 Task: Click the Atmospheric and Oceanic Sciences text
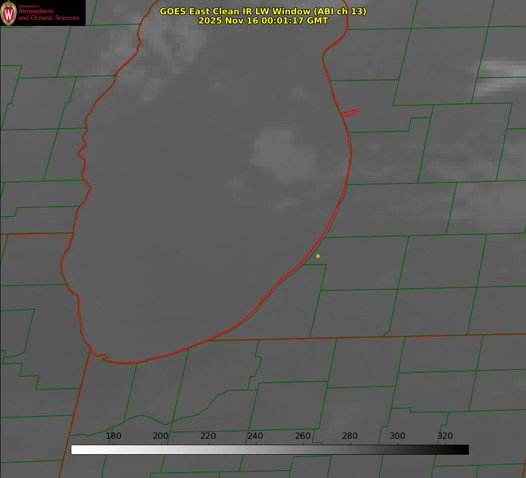[48, 14]
